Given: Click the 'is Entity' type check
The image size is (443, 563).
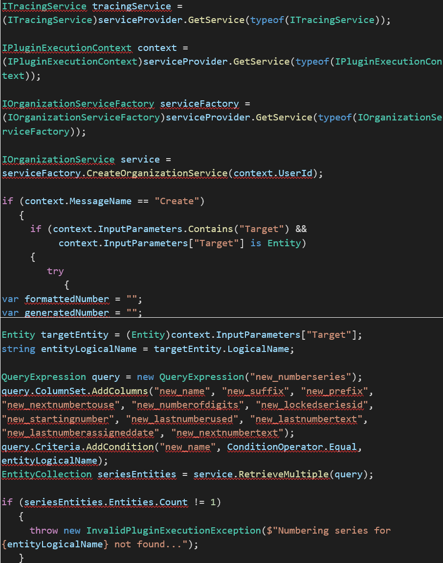Looking at the screenshot, I should (x=275, y=243).
